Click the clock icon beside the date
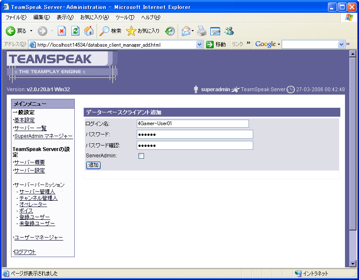Image resolution: width=359 pixels, height=280 pixels. click(291, 90)
